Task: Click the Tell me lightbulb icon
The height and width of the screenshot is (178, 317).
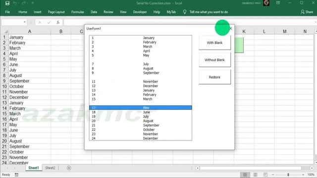Action: point(185,12)
